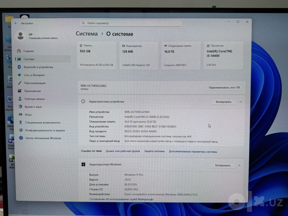
Task: Click the Система breadcrumb heading
Action: coord(87,34)
